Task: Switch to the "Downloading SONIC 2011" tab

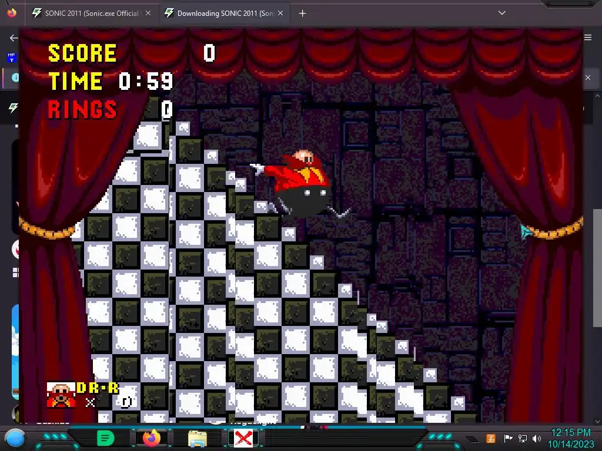Action: coord(225,14)
